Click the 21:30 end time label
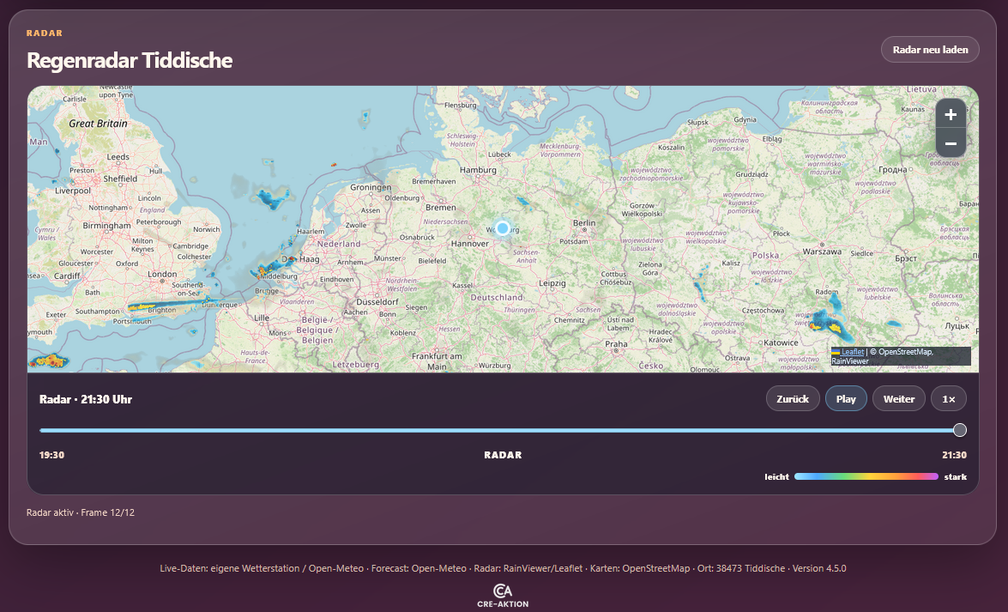Screen dimensions: 1008x612 (954, 455)
